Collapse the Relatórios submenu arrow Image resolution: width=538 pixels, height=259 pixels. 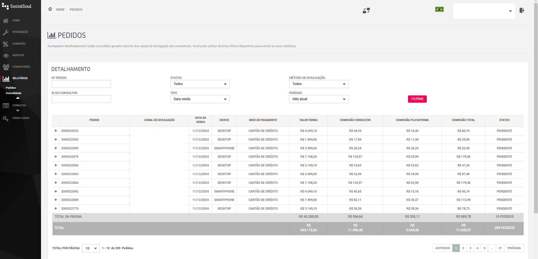click(18, 98)
